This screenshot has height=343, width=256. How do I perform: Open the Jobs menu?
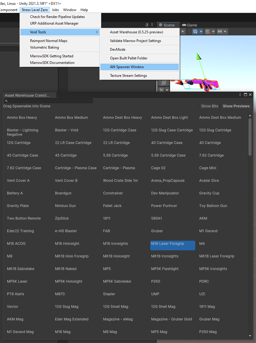(55, 10)
